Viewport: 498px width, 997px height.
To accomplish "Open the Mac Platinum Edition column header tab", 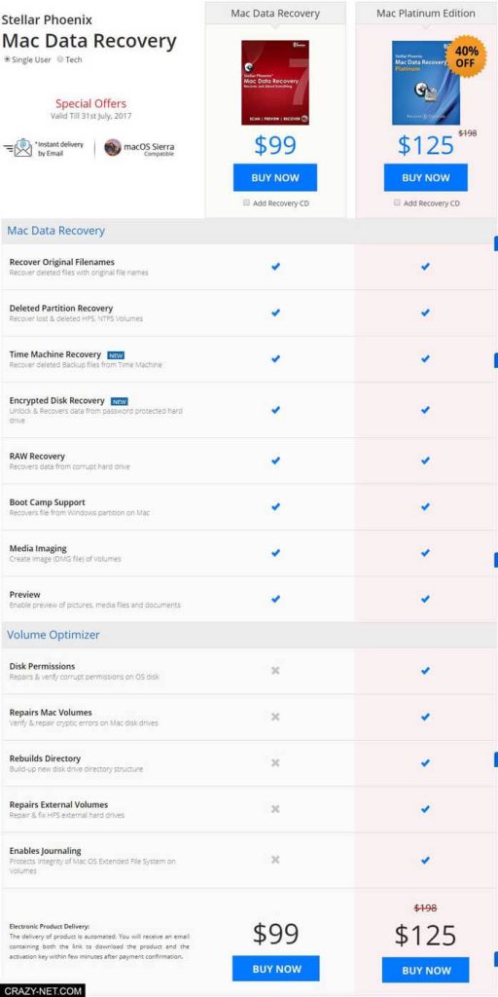I will coord(426,13).
